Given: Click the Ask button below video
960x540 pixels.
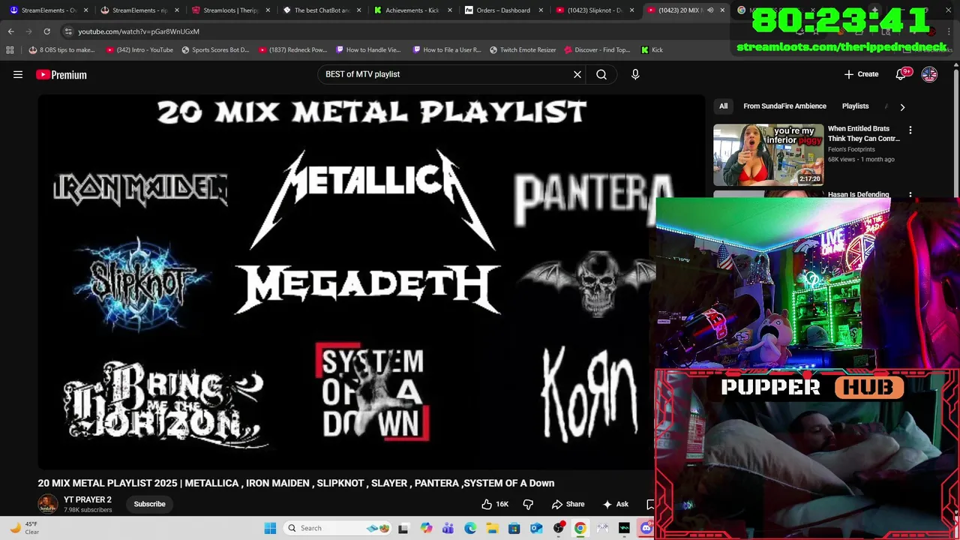Looking at the screenshot, I should tap(615, 504).
